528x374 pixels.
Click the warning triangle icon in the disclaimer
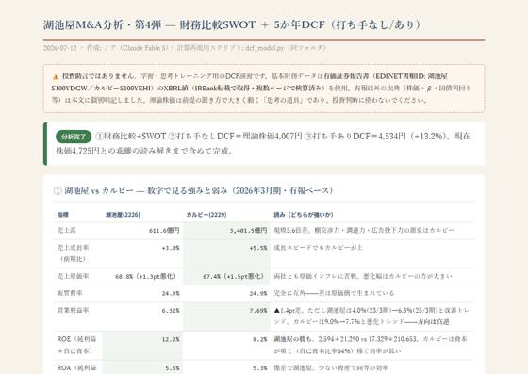point(56,77)
